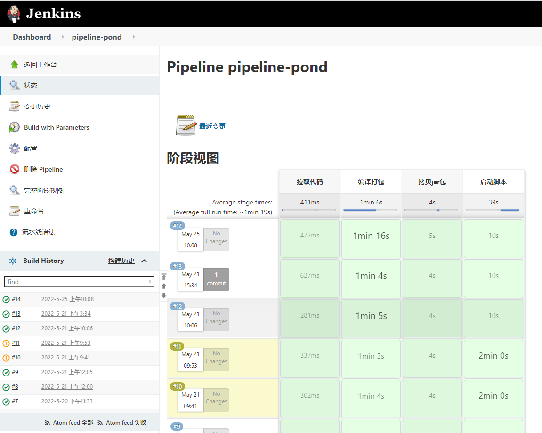The image size is (542, 433).
Task: Open the 构建历史 trend link
Action: (121, 261)
